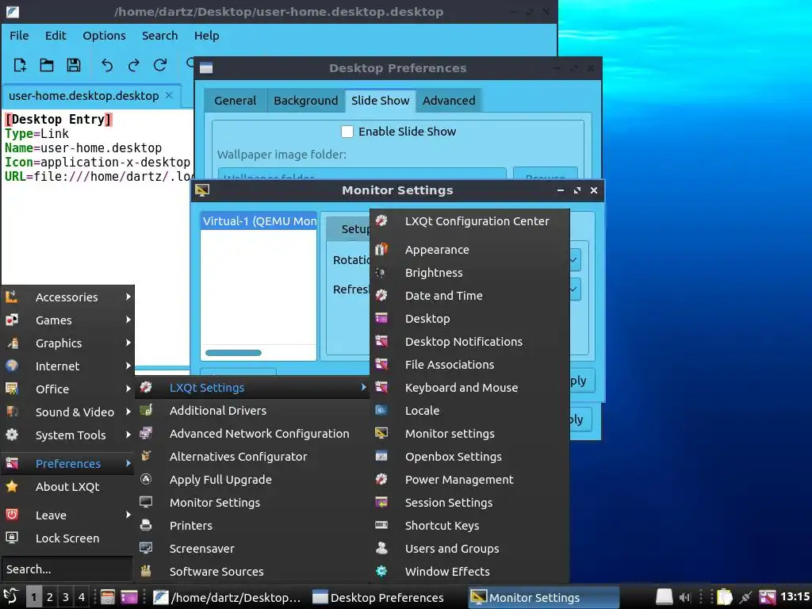This screenshot has height=609, width=812.
Task: Click the Reload icon in editor toolbar
Action: tap(160, 65)
